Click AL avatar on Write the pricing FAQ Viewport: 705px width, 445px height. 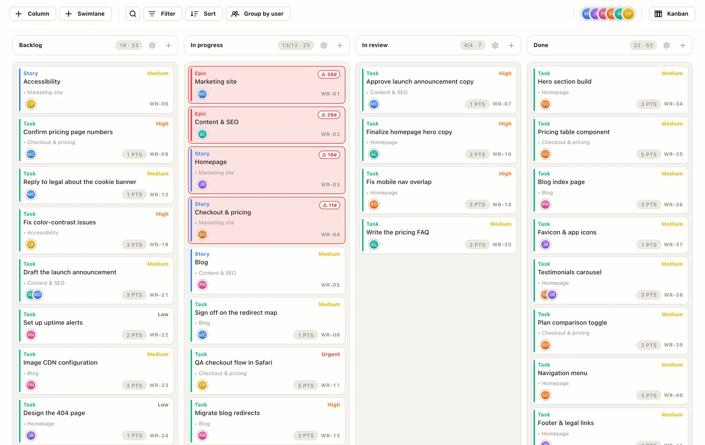(x=374, y=244)
